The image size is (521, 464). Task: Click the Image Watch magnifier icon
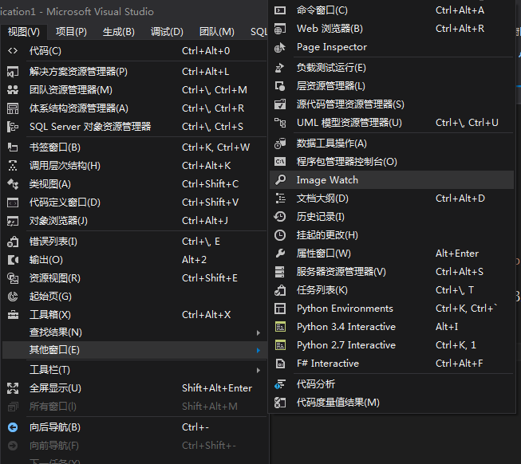coord(280,180)
